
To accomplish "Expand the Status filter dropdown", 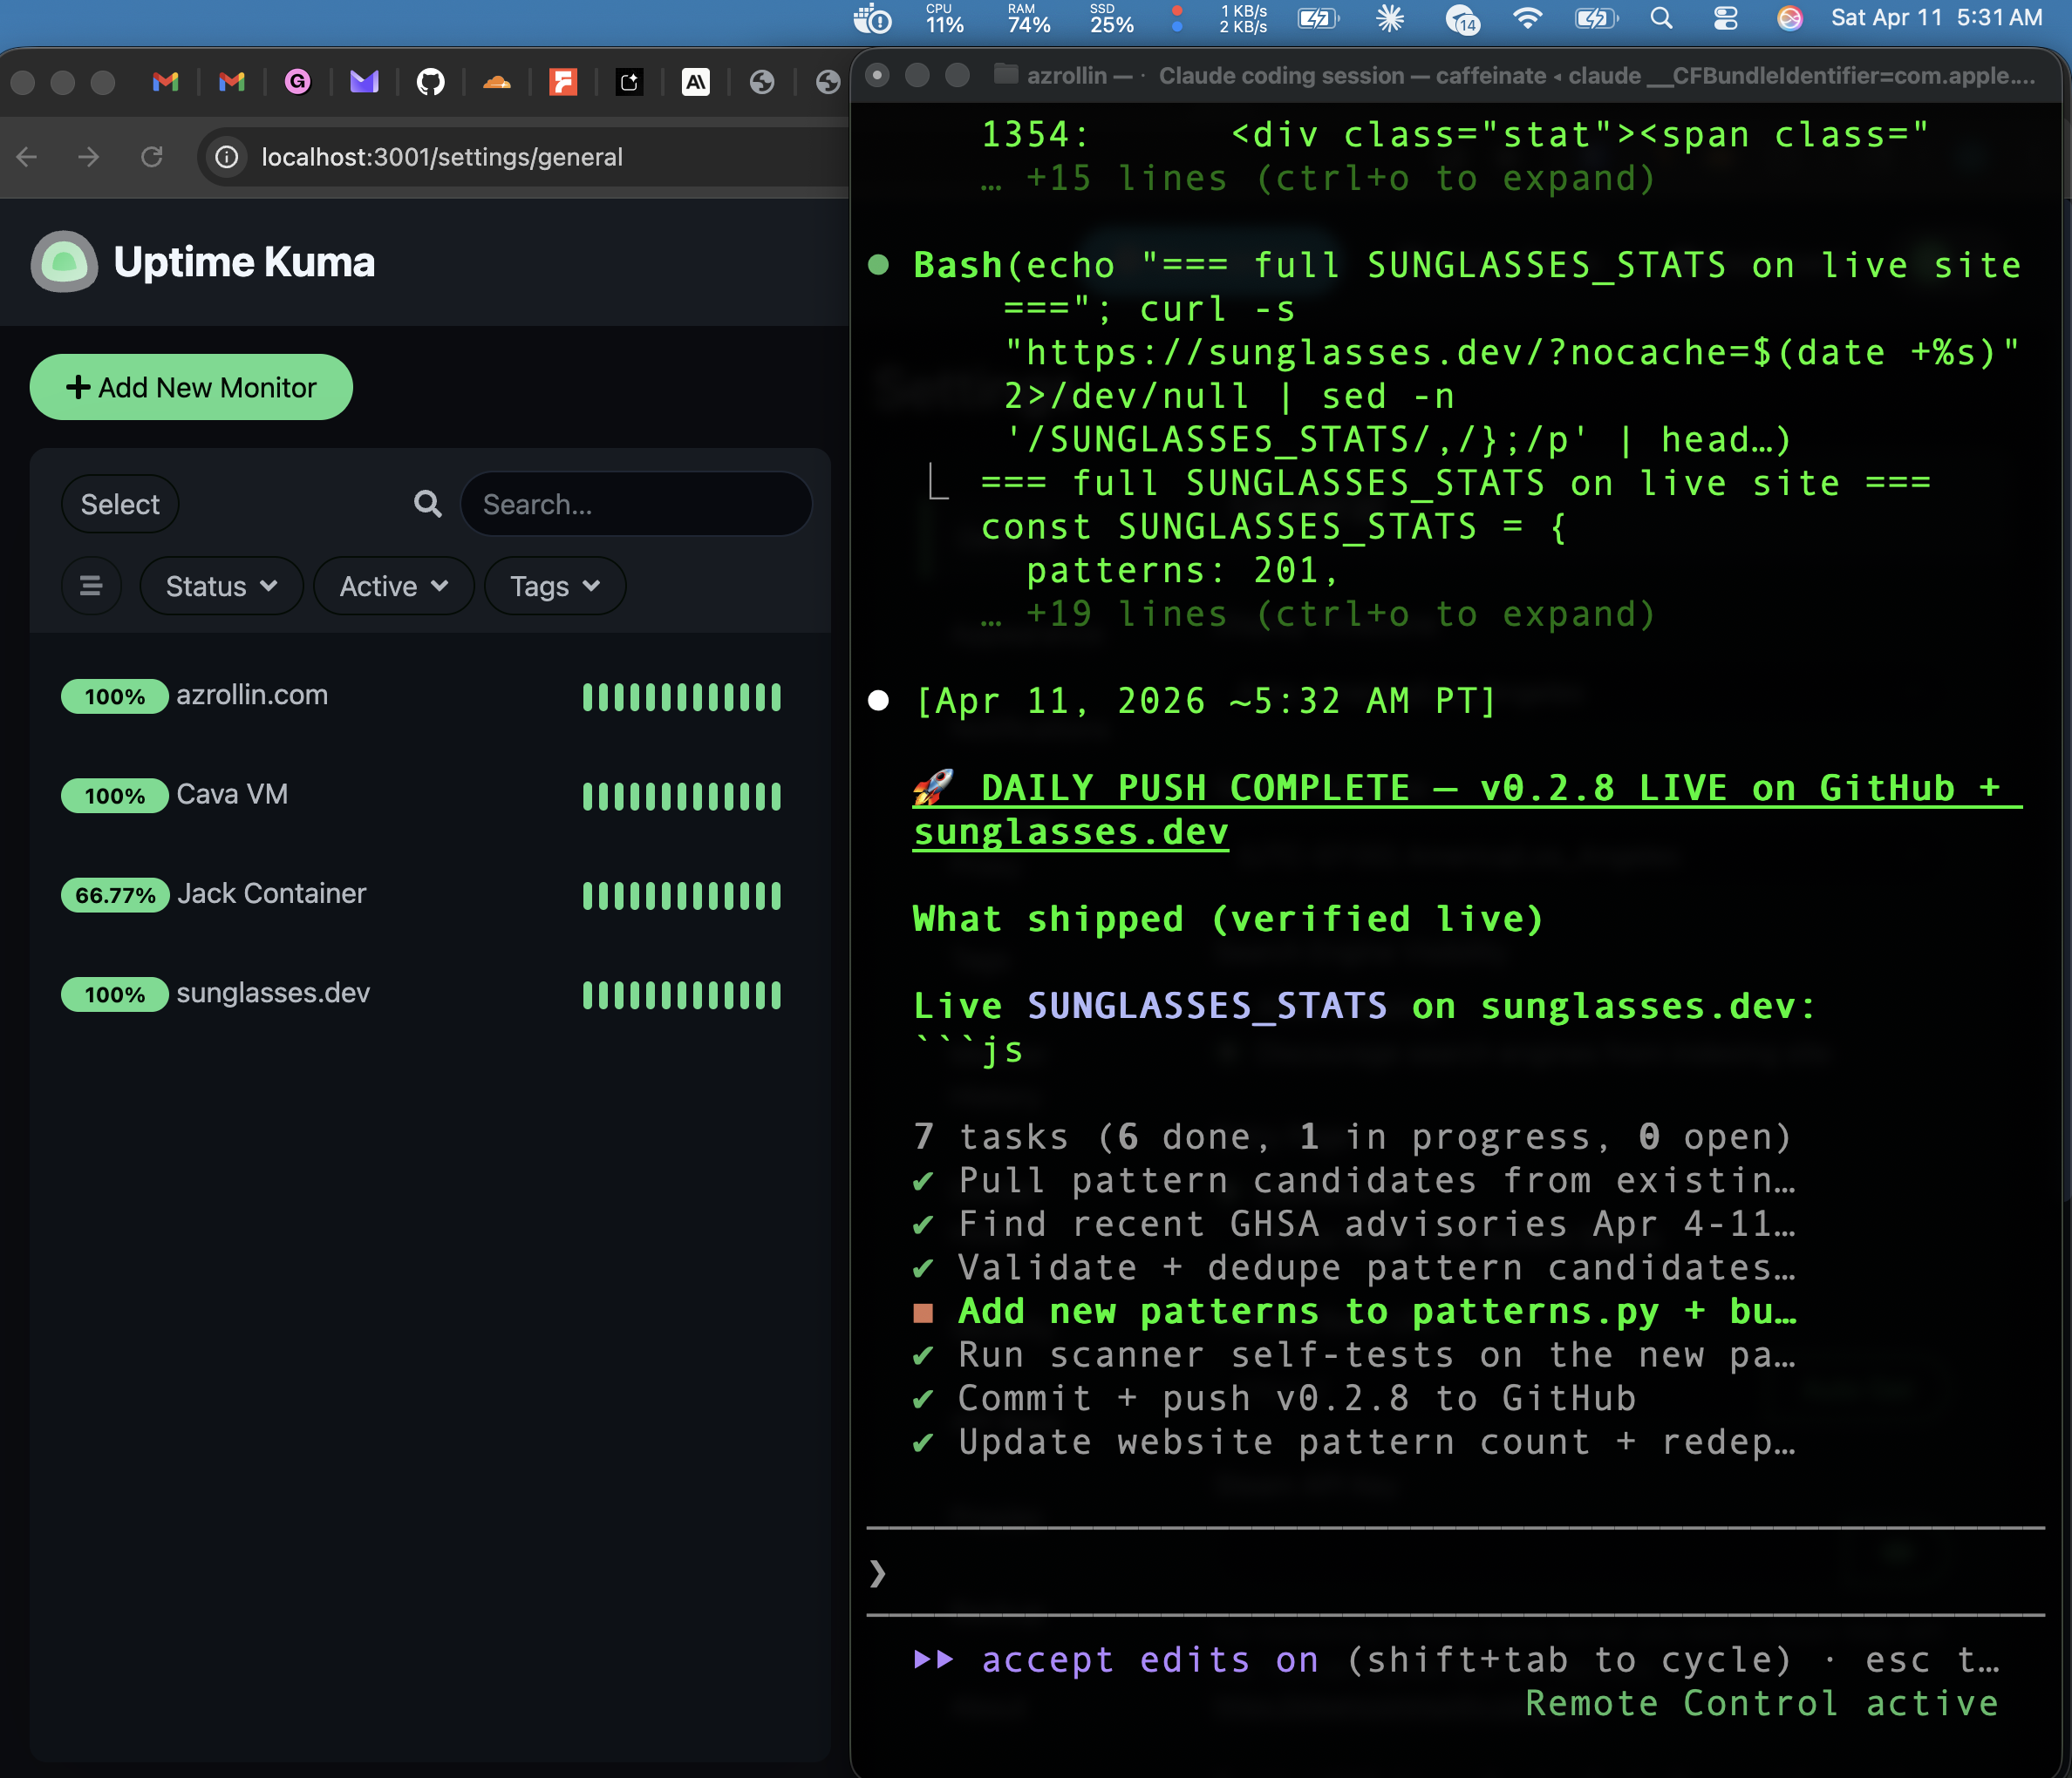I will [221, 586].
